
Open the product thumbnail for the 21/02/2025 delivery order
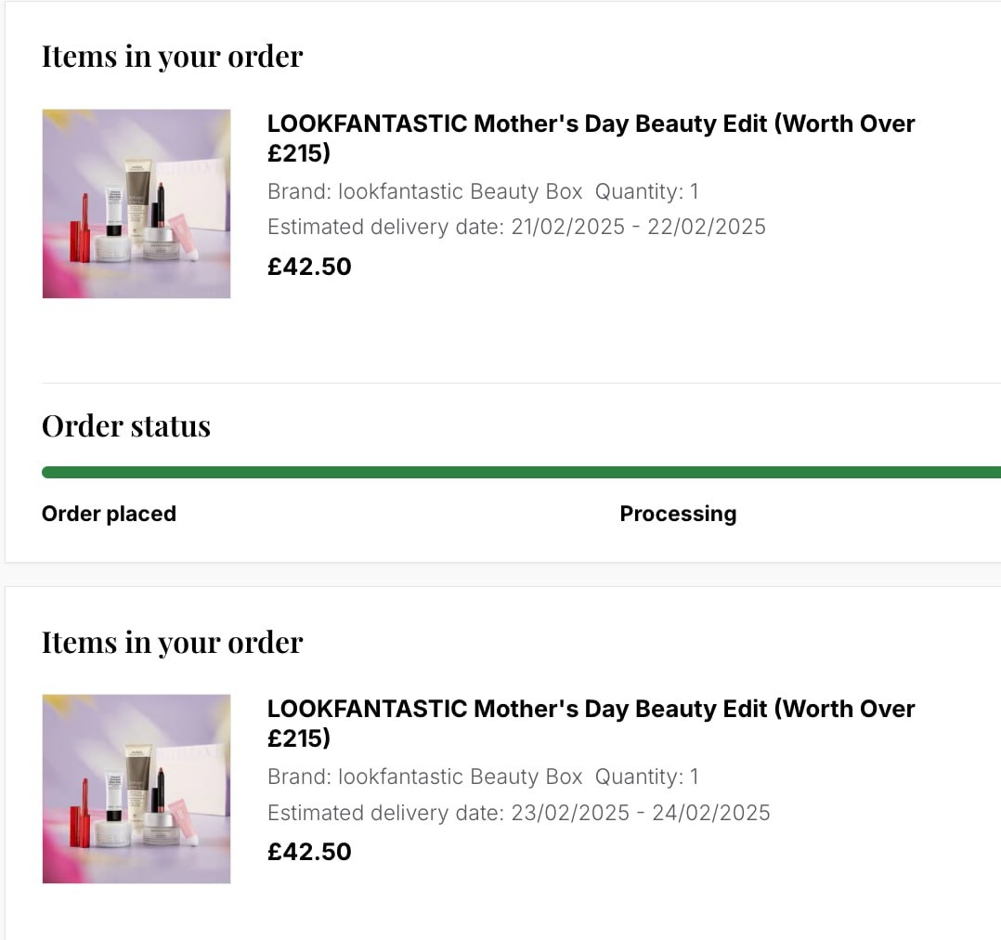coord(136,203)
